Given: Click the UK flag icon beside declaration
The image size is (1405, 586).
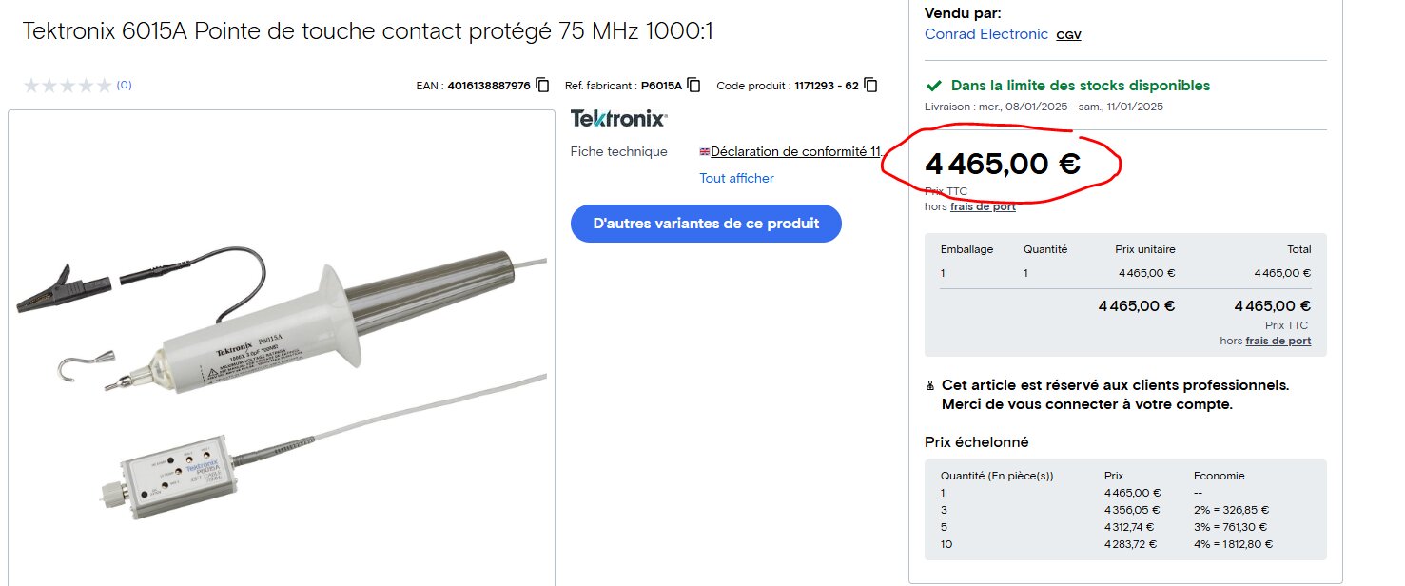Looking at the screenshot, I should point(705,151).
